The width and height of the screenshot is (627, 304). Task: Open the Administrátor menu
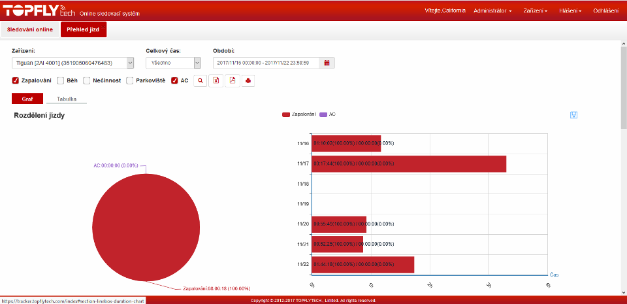(492, 10)
